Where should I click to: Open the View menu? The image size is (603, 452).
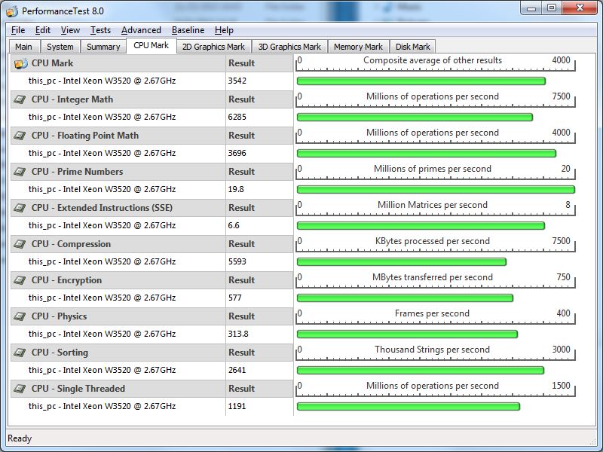(x=70, y=30)
